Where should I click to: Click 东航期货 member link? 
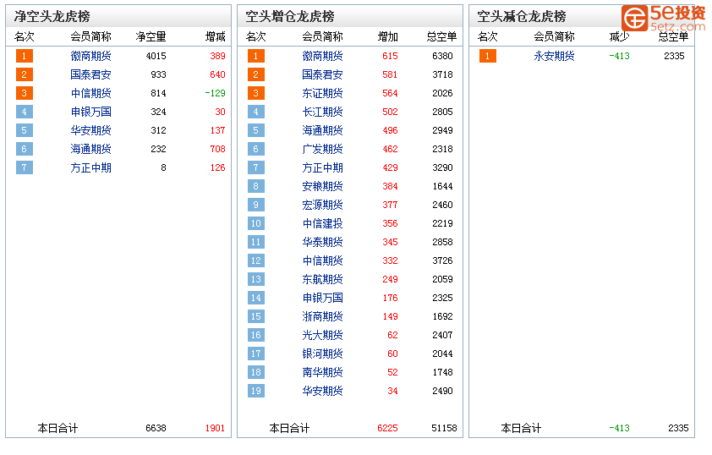point(322,279)
